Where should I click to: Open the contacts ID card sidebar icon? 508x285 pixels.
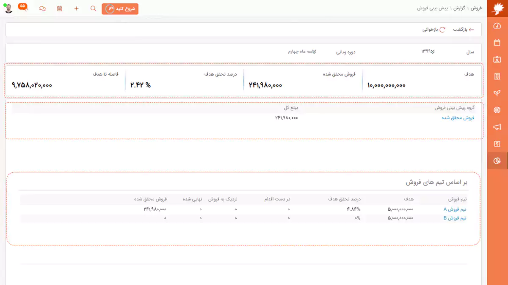pyautogui.click(x=497, y=60)
